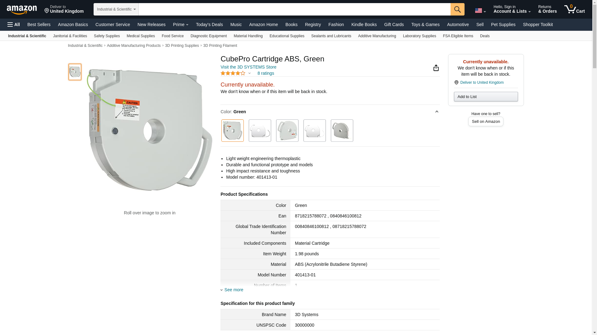This screenshot has height=335, width=597.
Task: Open the Prime menu
Action: coord(180,25)
